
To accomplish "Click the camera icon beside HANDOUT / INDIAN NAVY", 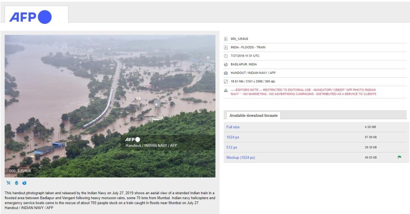I will [x=225, y=73].
